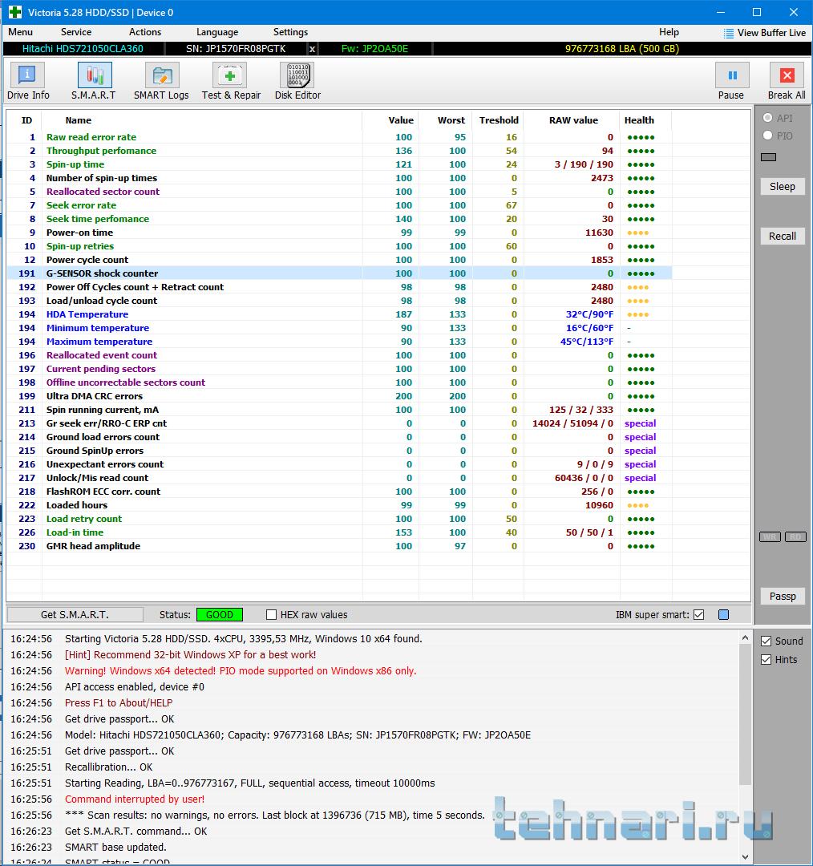The width and height of the screenshot is (813, 866).
Task: Click the Break All icon
Action: click(786, 75)
